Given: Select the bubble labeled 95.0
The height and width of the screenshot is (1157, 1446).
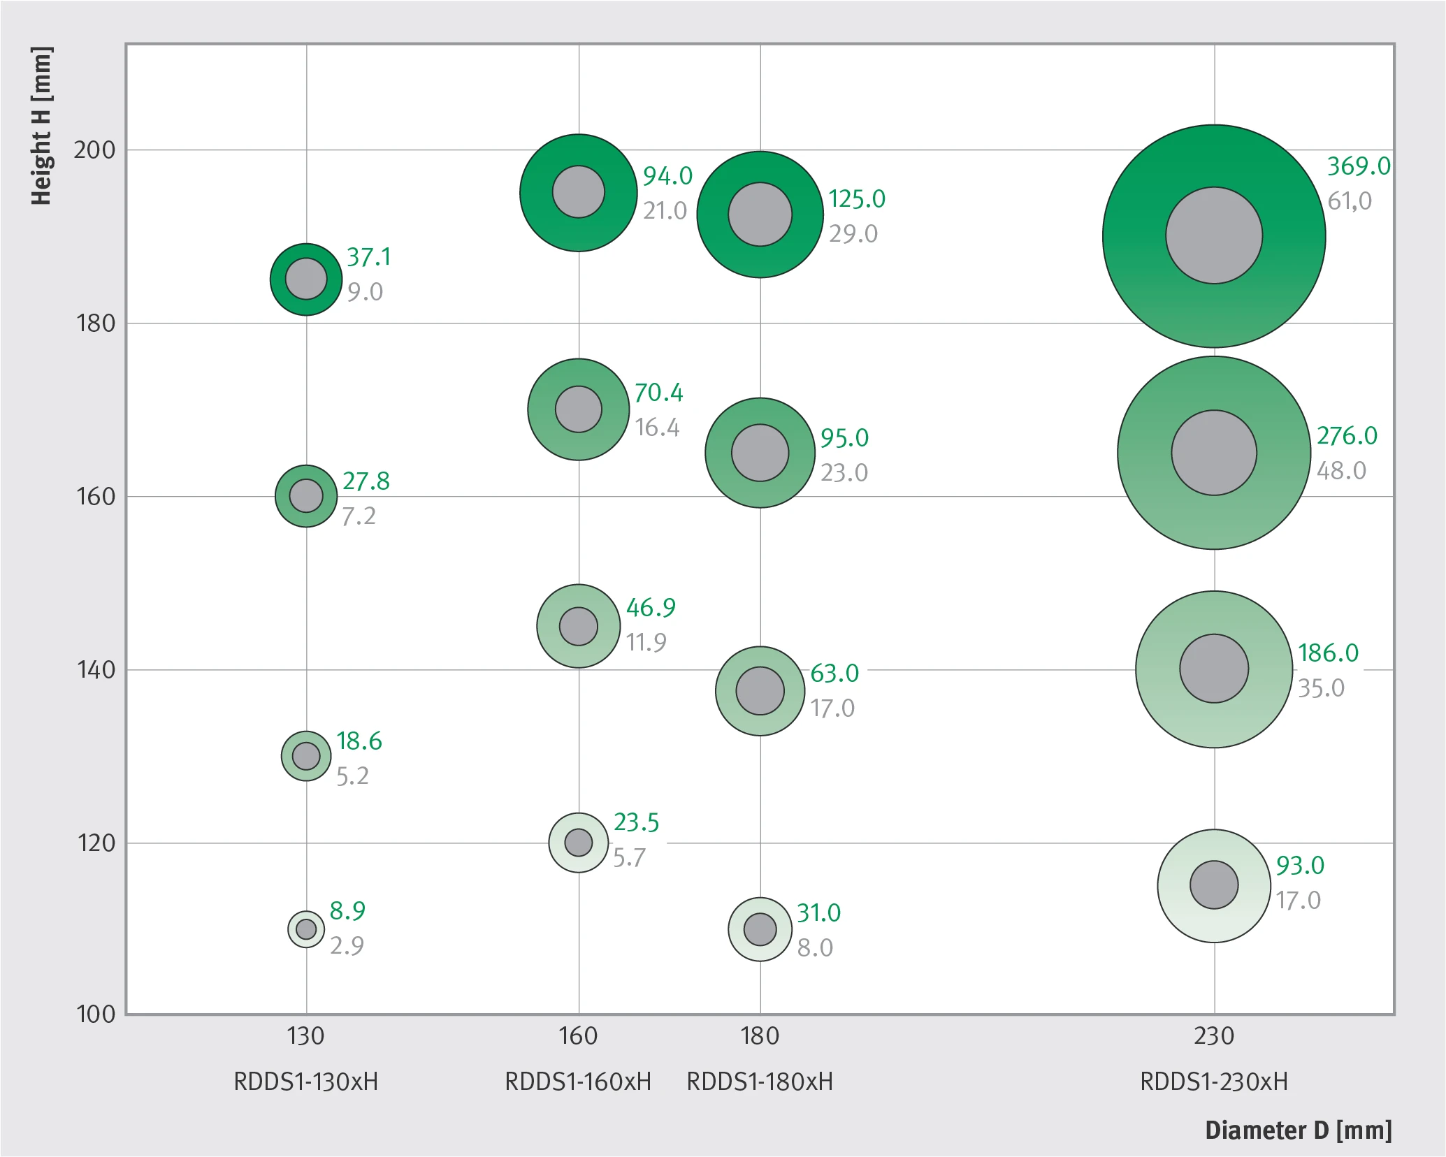Looking at the screenshot, I should (760, 453).
